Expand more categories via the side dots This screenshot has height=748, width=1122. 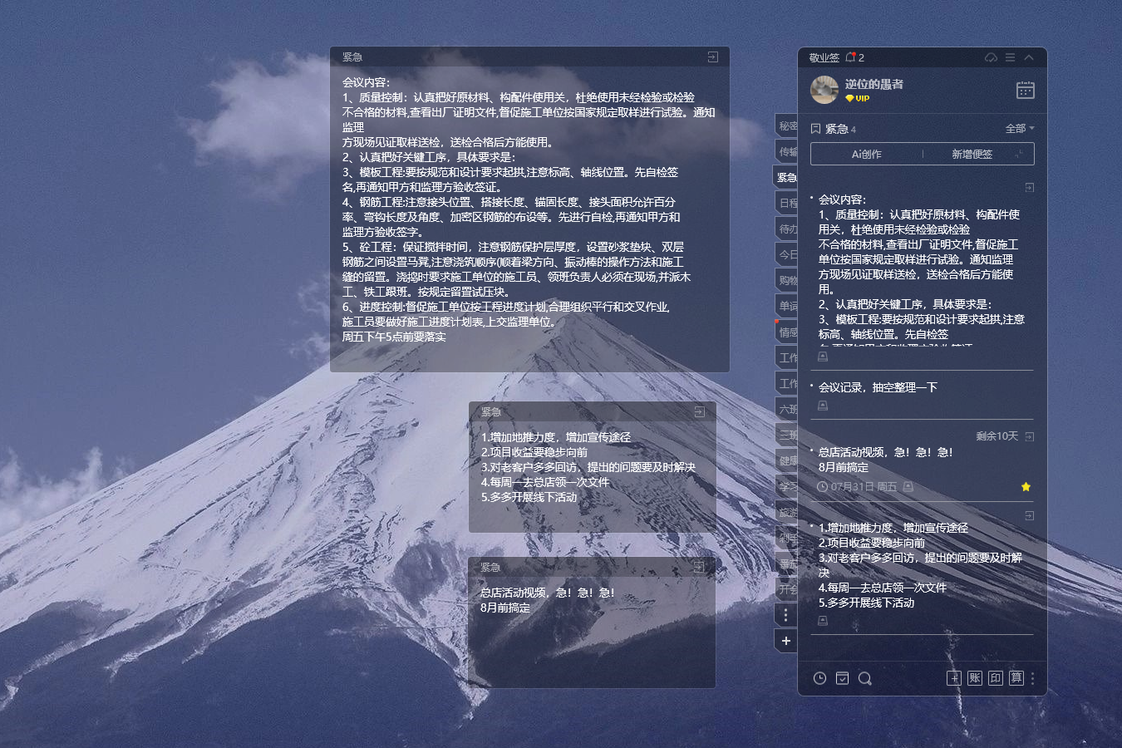coord(786,615)
